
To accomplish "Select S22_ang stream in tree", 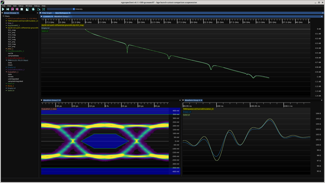I will [12, 47].
